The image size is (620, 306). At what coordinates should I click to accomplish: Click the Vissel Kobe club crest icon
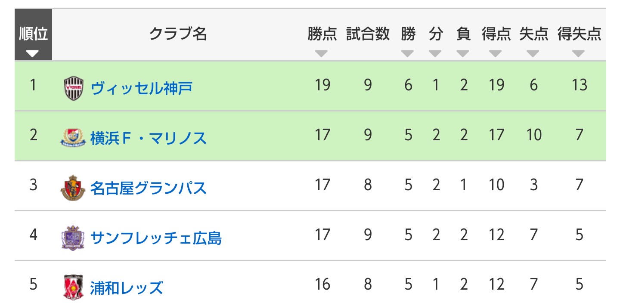[74, 88]
